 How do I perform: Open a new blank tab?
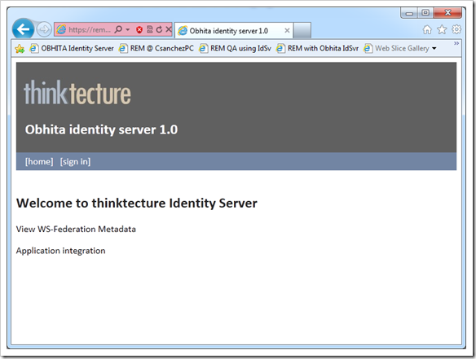tap(302, 30)
